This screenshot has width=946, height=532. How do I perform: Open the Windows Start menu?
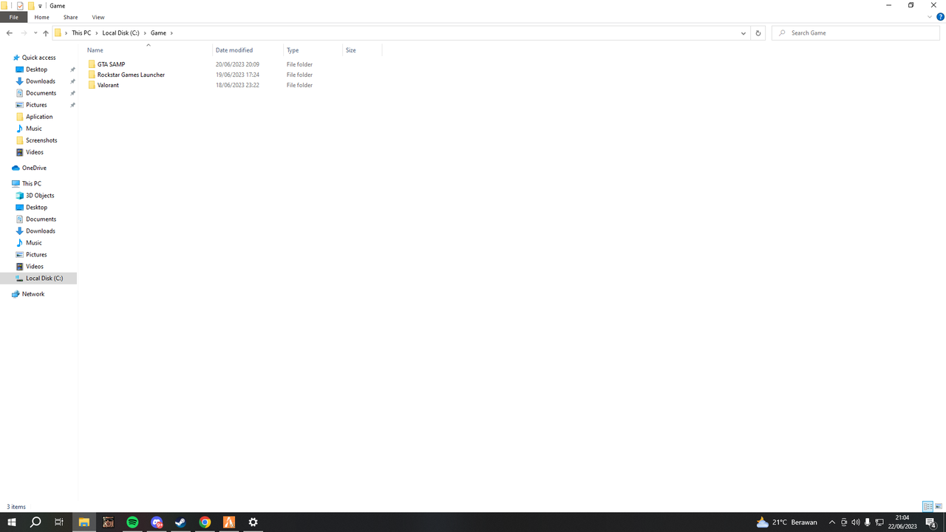coord(12,522)
